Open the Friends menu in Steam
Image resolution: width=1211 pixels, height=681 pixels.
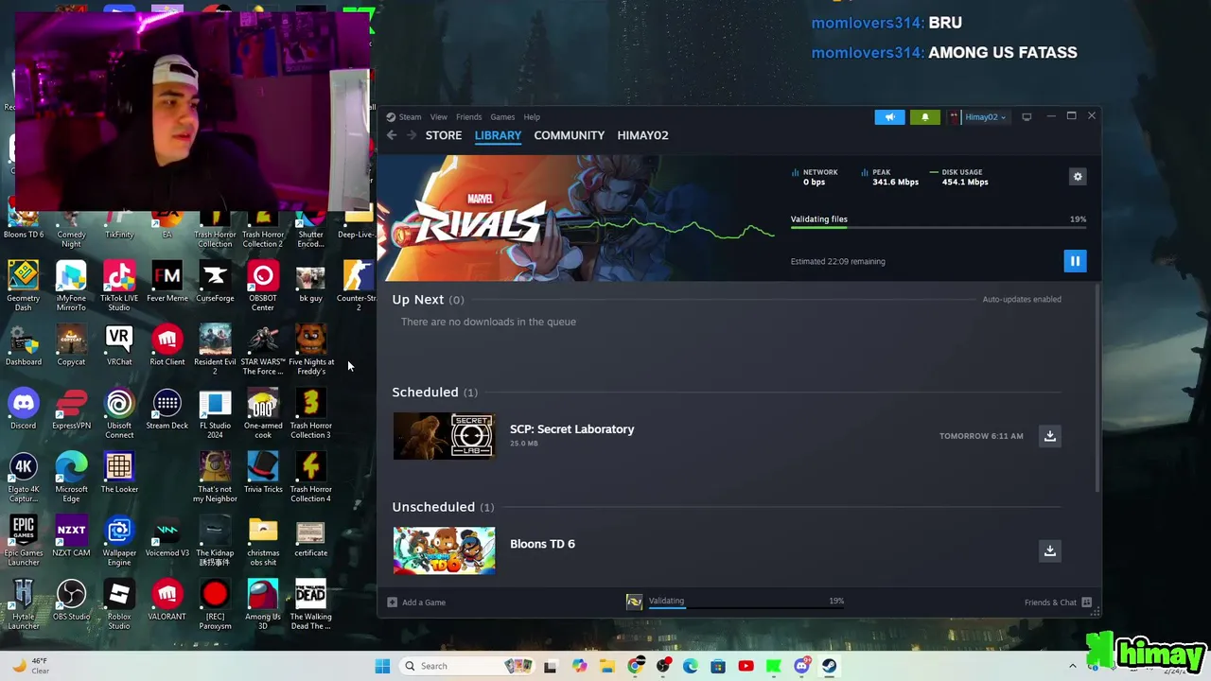click(x=468, y=117)
